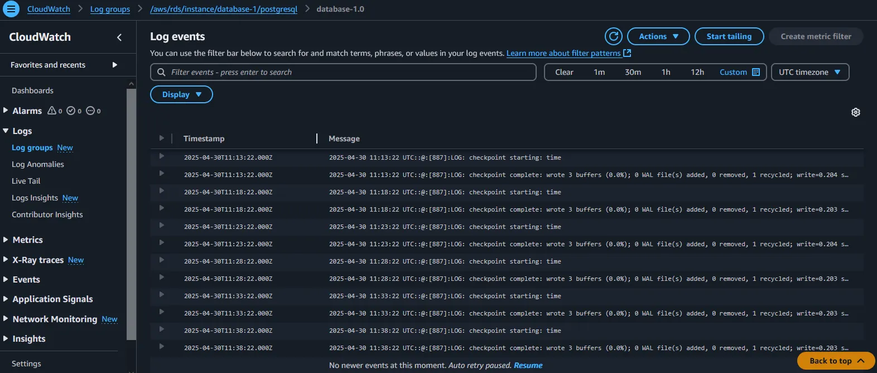Viewport: 877px width, 373px height.
Task: Select the 30m time range option
Action: [633, 72]
